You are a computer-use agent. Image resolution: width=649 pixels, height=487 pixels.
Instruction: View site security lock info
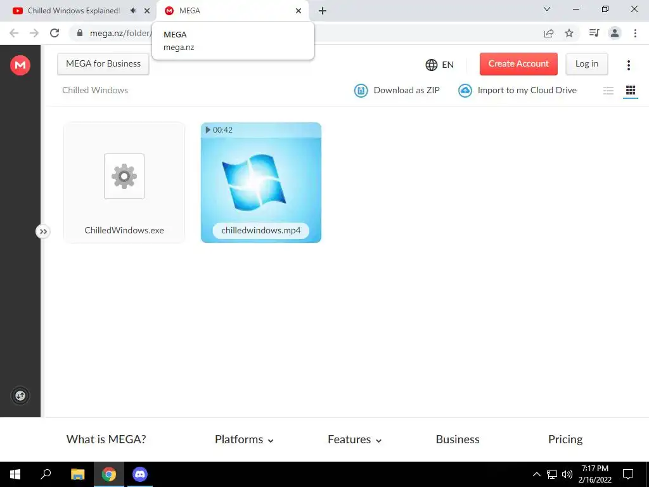pyautogui.click(x=80, y=33)
